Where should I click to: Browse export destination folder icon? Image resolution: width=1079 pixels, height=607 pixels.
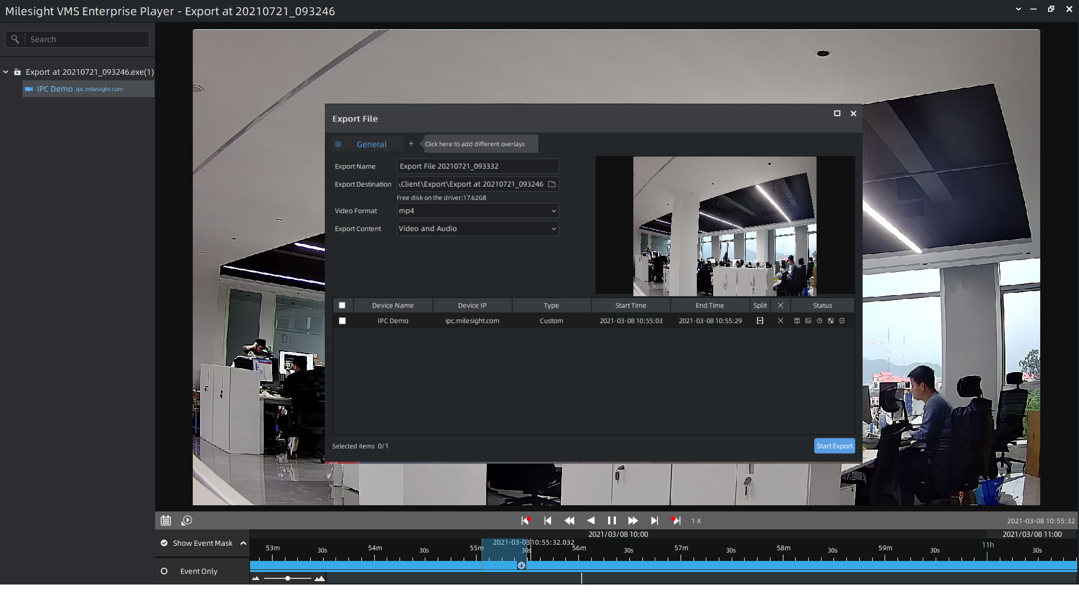coord(552,184)
